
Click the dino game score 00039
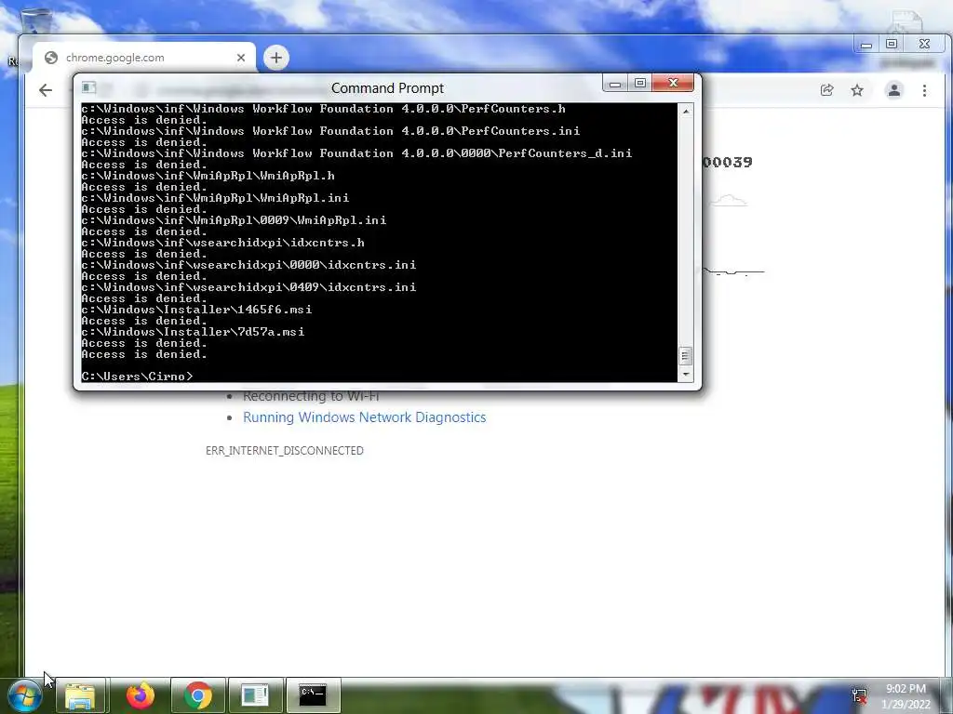coord(728,162)
